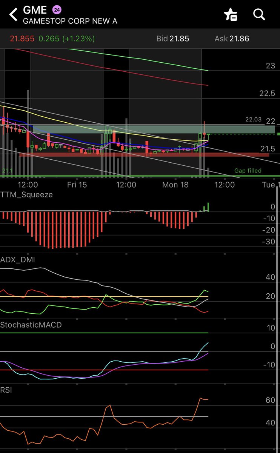Tap the TTM_Squeeze axis value -30
The width and height of the screenshot is (280, 453).
coord(269,242)
